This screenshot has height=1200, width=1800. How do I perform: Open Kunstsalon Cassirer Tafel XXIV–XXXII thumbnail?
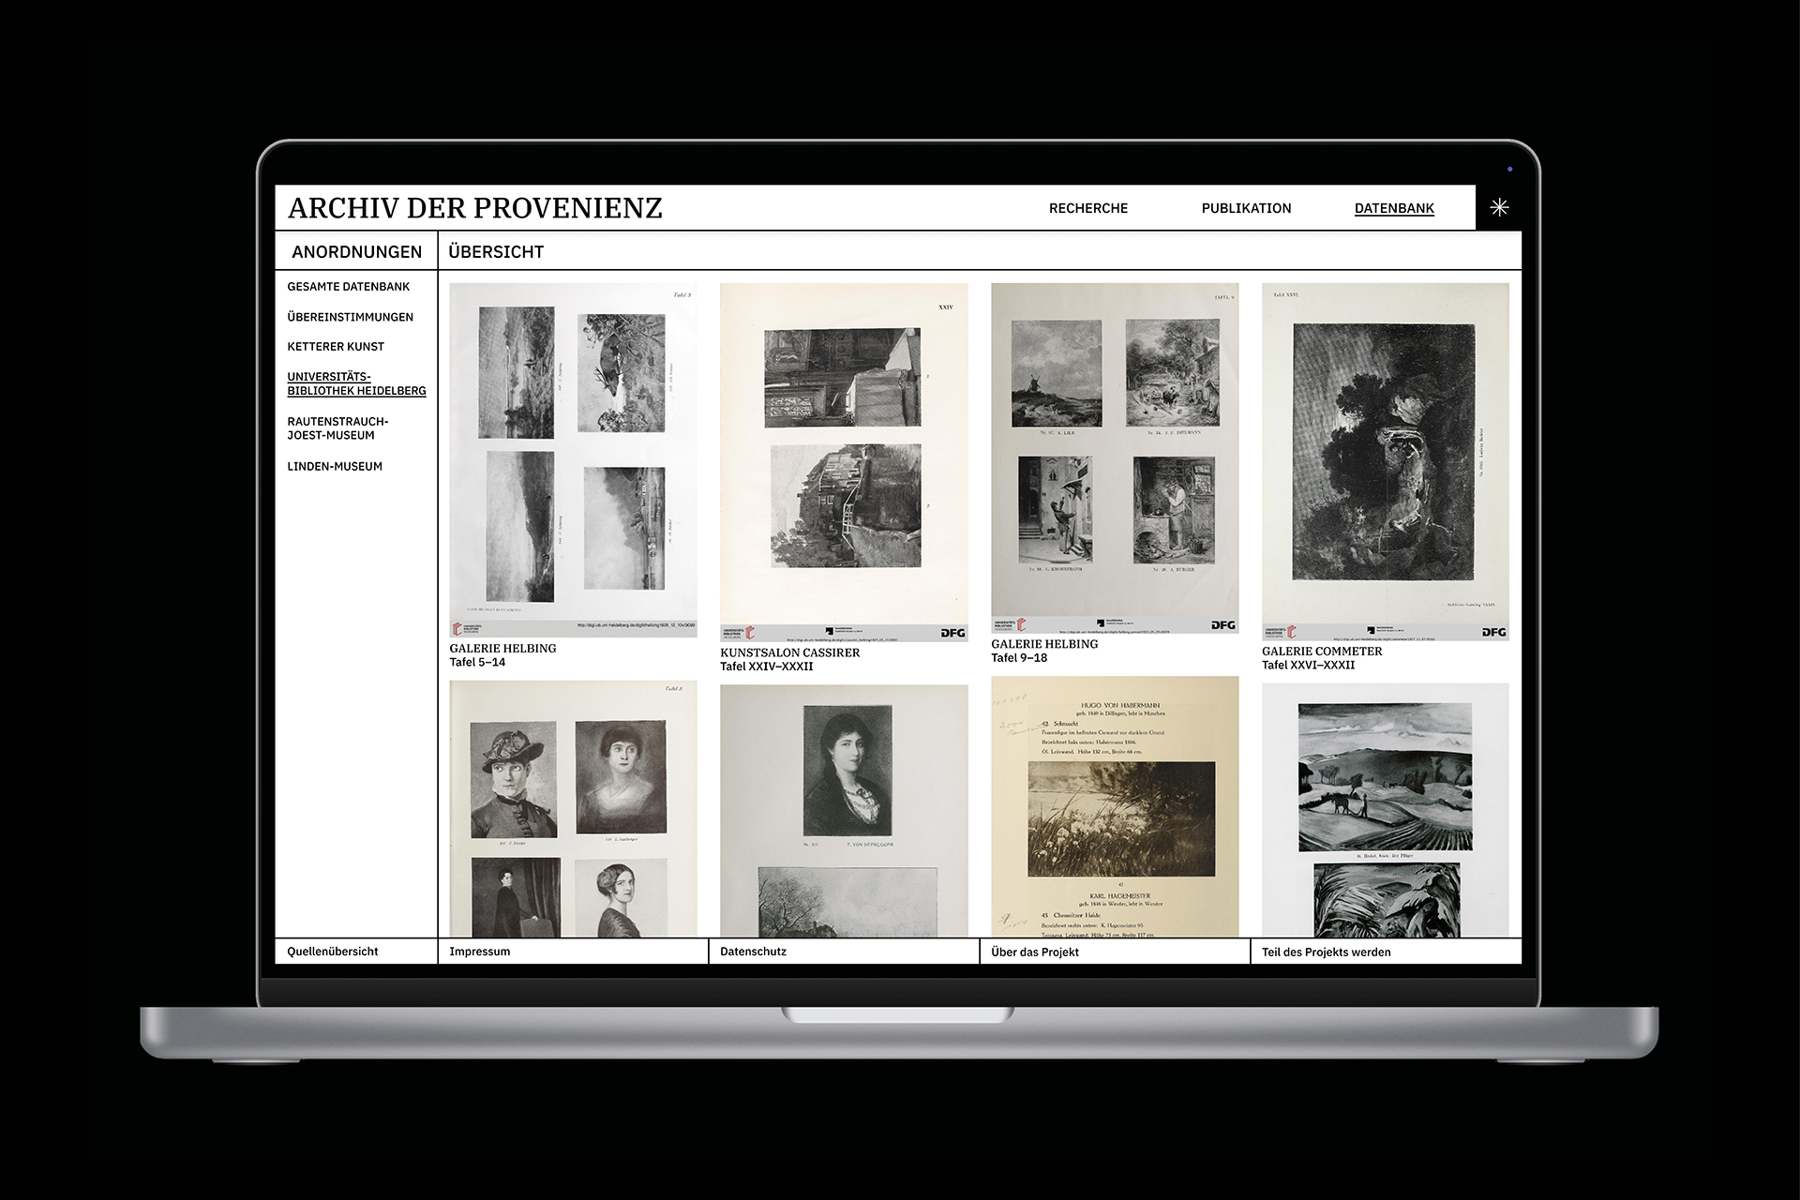click(844, 462)
